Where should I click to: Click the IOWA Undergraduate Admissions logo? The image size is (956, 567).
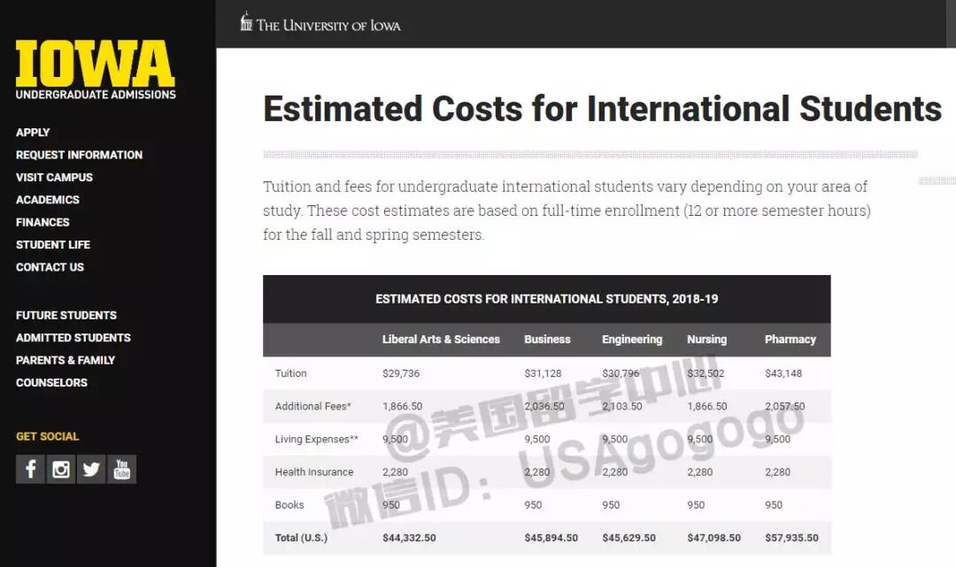96,70
